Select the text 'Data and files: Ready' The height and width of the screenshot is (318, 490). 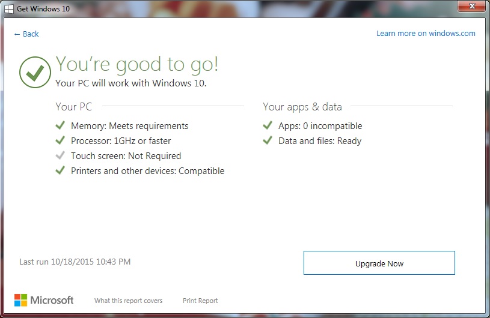click(x=320, y=141)
